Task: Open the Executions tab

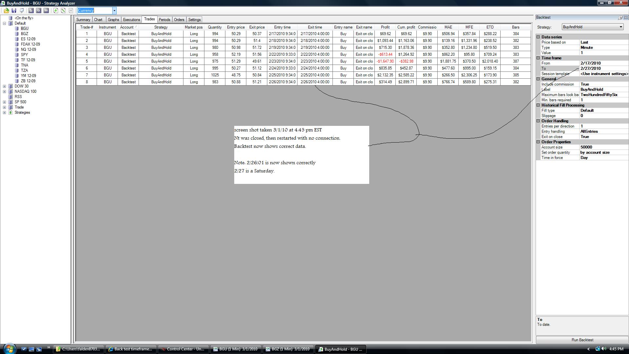Action: coord(131,20)
